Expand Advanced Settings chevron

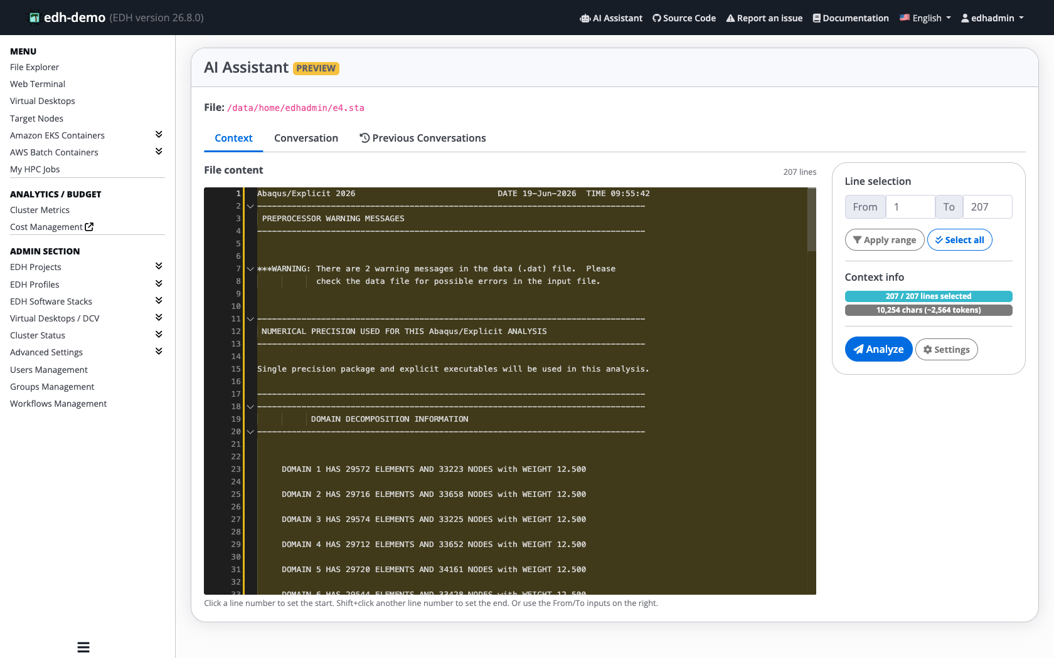point(159,352)
